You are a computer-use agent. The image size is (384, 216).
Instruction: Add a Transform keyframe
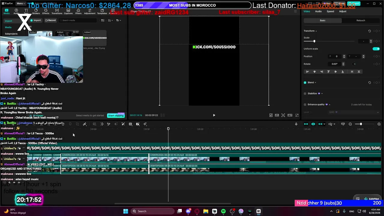click(376, 31)
